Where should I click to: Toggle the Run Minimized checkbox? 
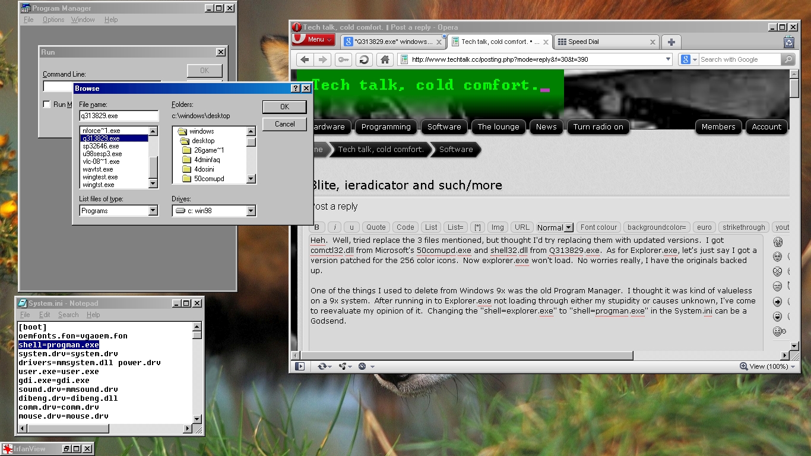tap(47, 104)
